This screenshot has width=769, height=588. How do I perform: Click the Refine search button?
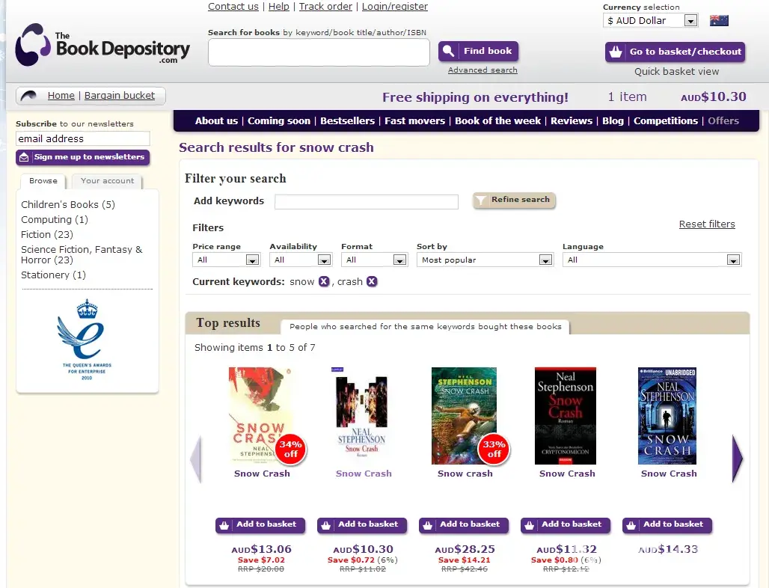coord(514,200)
